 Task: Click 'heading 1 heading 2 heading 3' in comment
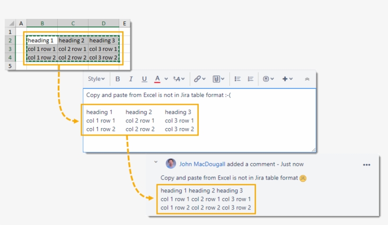[202, 190]
